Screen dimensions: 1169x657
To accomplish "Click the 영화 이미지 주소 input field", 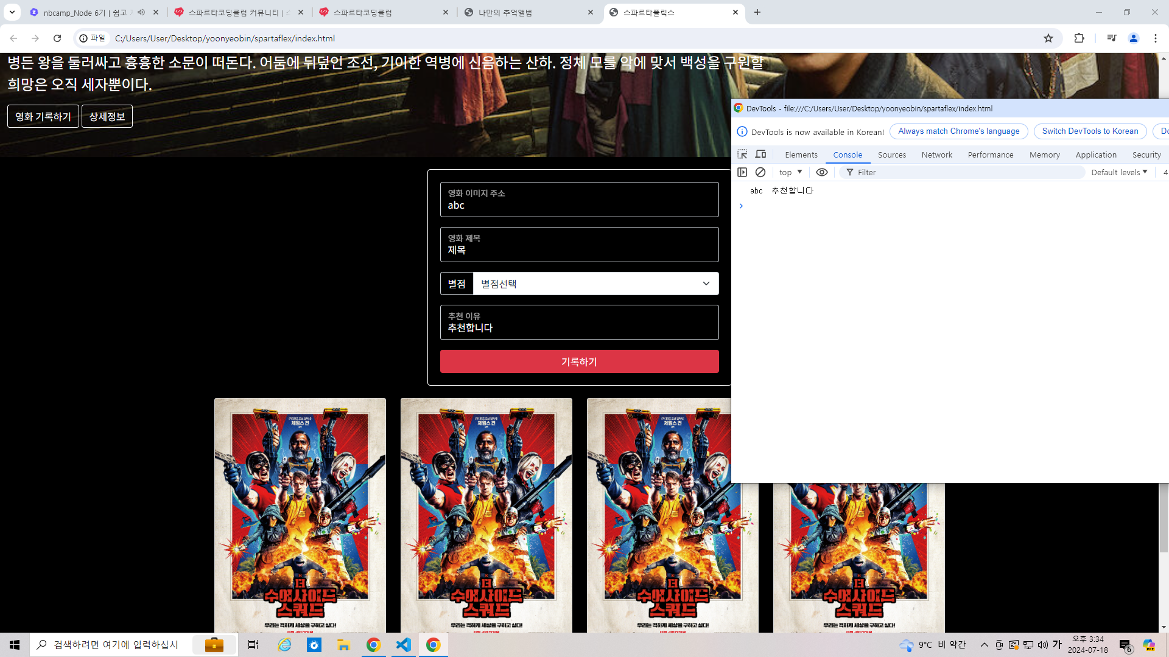I will (579, 200).
